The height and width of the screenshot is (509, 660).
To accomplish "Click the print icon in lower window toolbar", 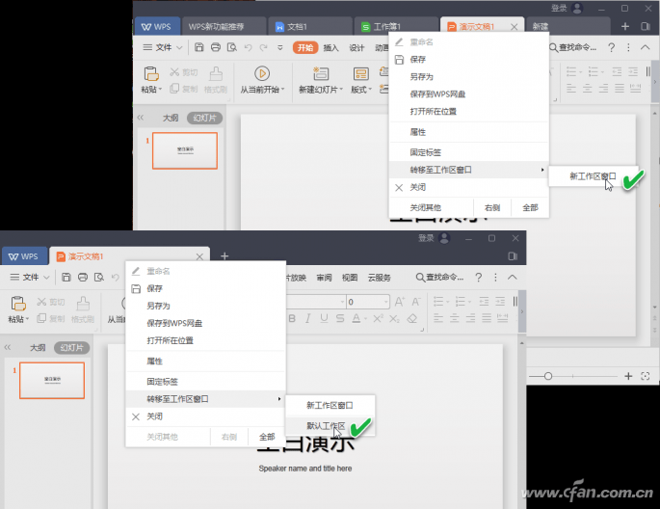I will pyautogui.click(x=84, y=277).
